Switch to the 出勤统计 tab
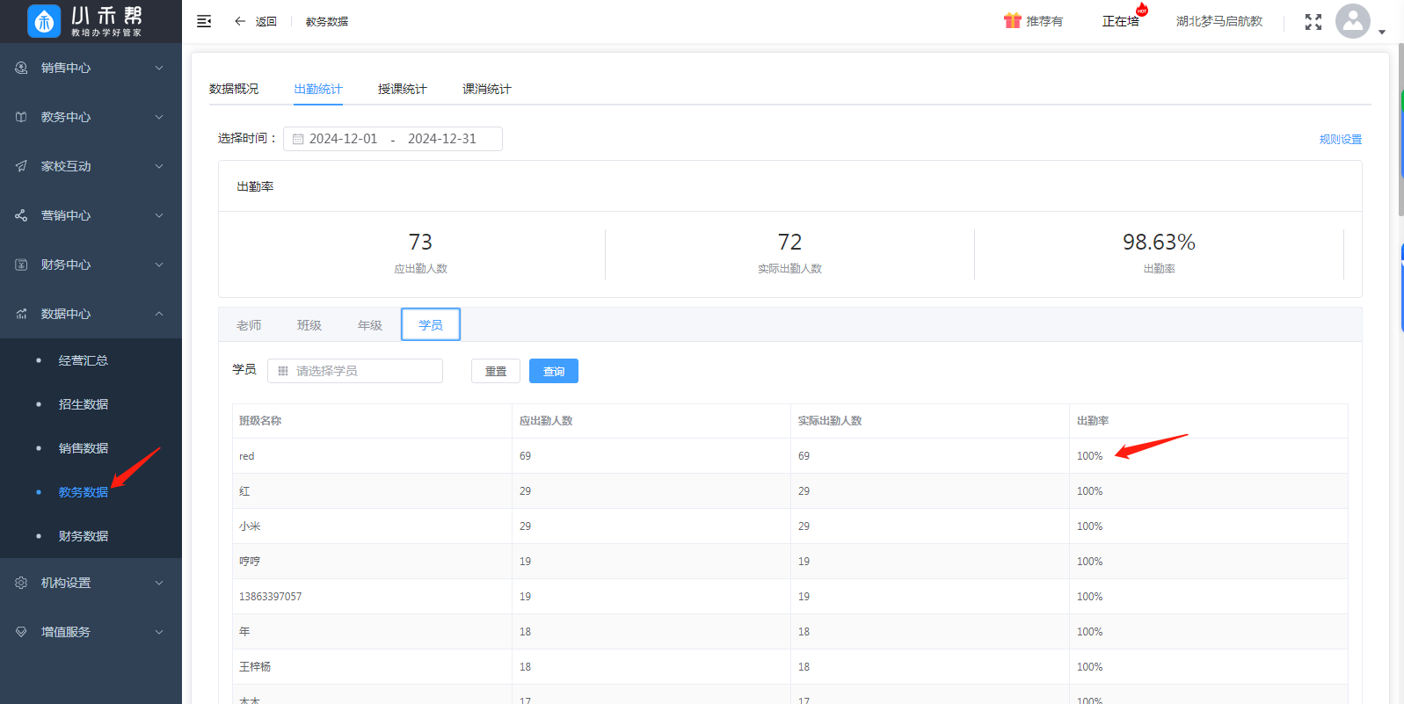Viewport: 1404px width, 704px height. click(x=318, y=89)
